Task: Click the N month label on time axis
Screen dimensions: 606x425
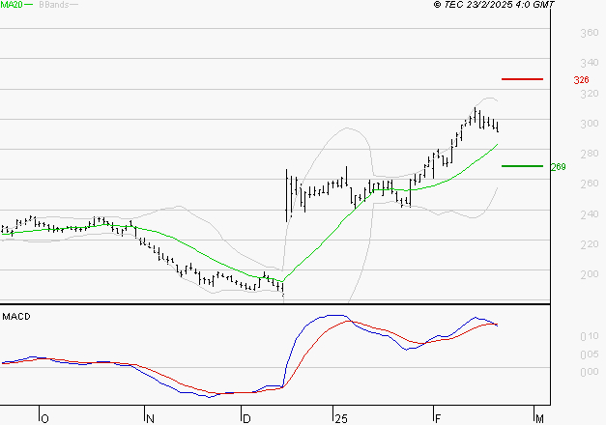Action: pyautogui.click(x=151, y=419)
